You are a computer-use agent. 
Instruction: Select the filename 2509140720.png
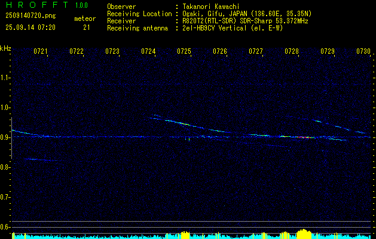point(30,16)
